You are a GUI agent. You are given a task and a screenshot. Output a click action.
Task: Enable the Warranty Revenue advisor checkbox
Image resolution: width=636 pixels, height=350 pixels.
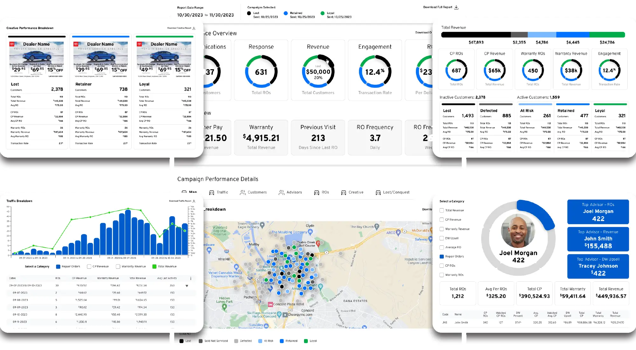[x=441, y=229]
